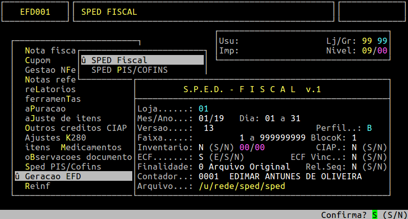
Task: Click the Contador code 0001
Action: 208,176
